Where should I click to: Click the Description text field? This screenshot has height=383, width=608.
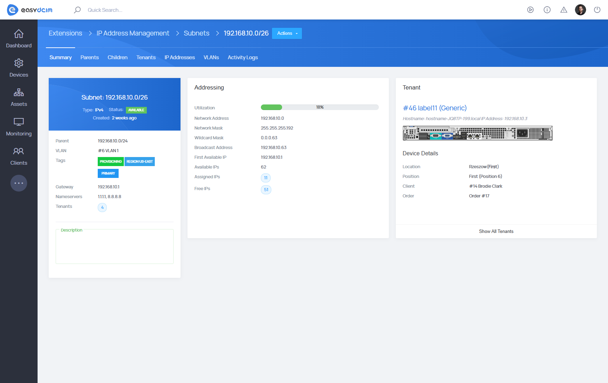tap(114, 247)
